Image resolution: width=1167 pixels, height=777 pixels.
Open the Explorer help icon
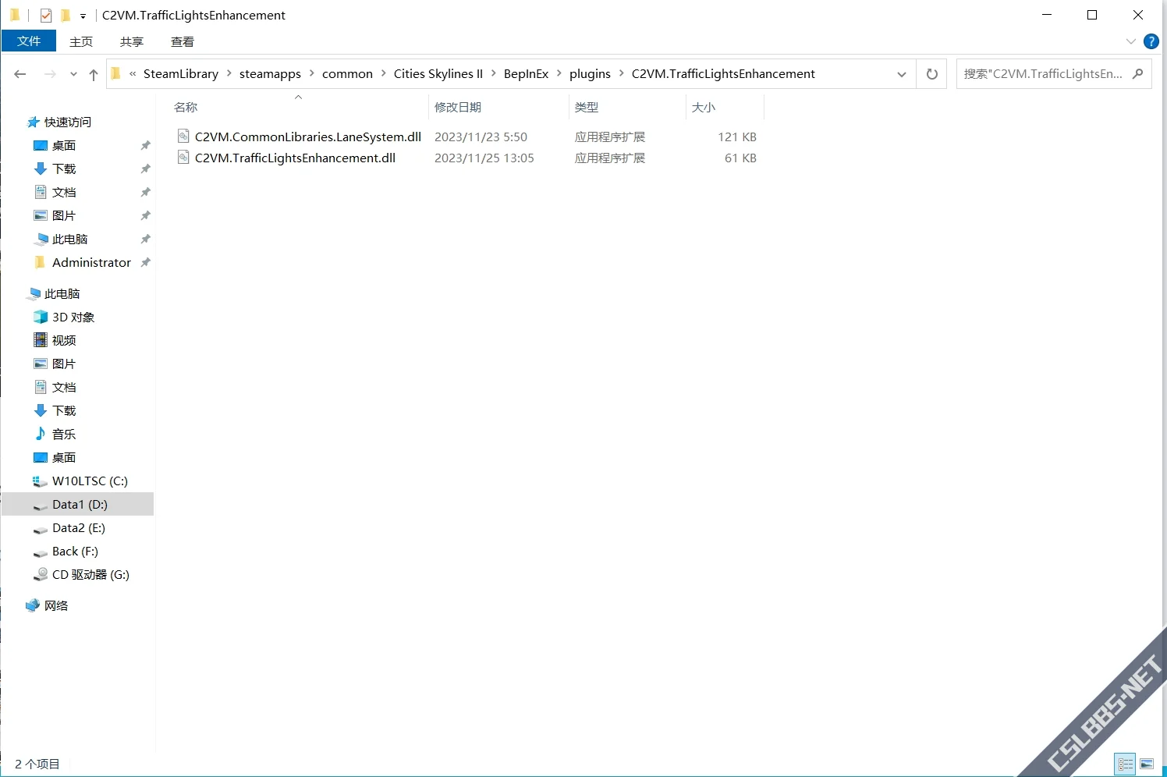(1151, 41)
